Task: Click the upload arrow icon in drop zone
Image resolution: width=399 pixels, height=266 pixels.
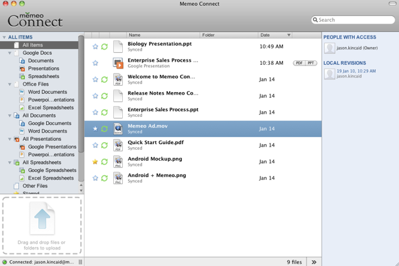Action: pyautogui.click(x=42, y=219)
